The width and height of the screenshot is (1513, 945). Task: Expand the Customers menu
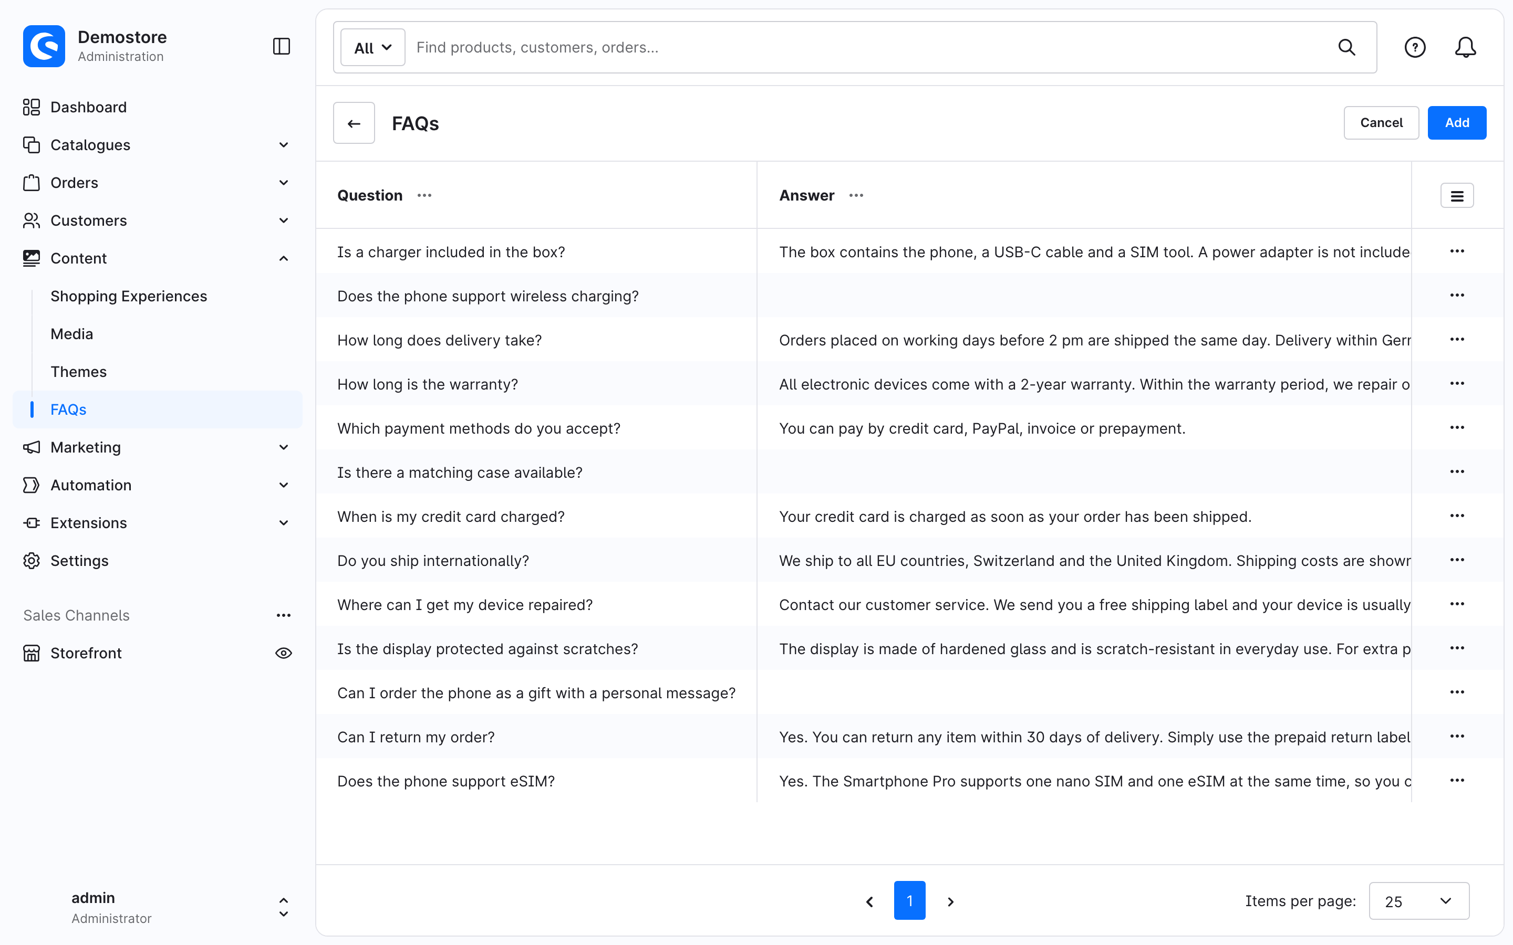pyautogui.click(x=158, y=220)
